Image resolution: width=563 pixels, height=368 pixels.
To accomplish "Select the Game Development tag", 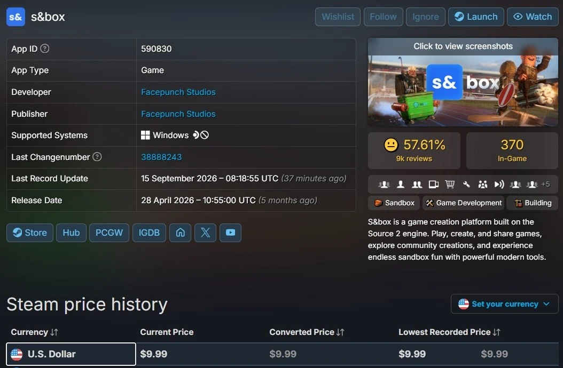I will (x=464, y=203).
